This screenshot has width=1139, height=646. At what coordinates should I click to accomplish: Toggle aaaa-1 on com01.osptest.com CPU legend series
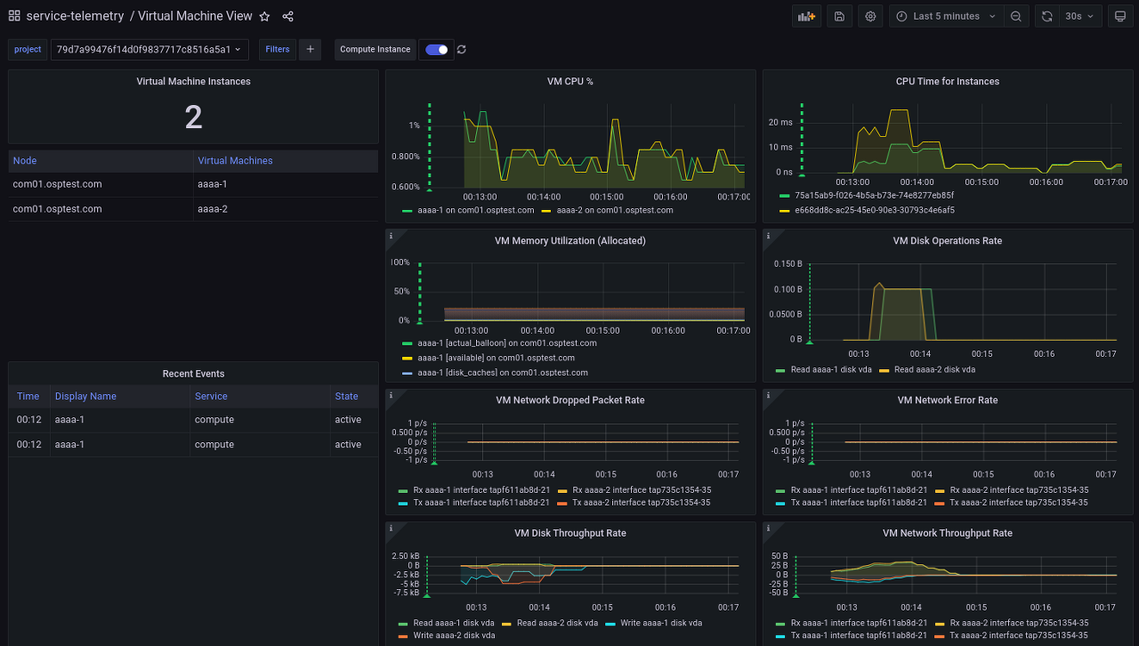click(475, 211)
